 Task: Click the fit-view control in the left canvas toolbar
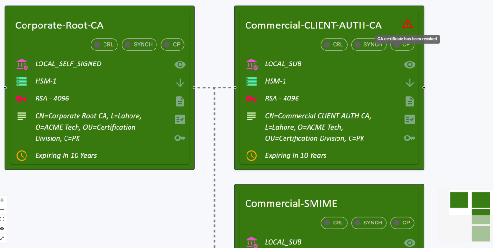tap(2, 219)
